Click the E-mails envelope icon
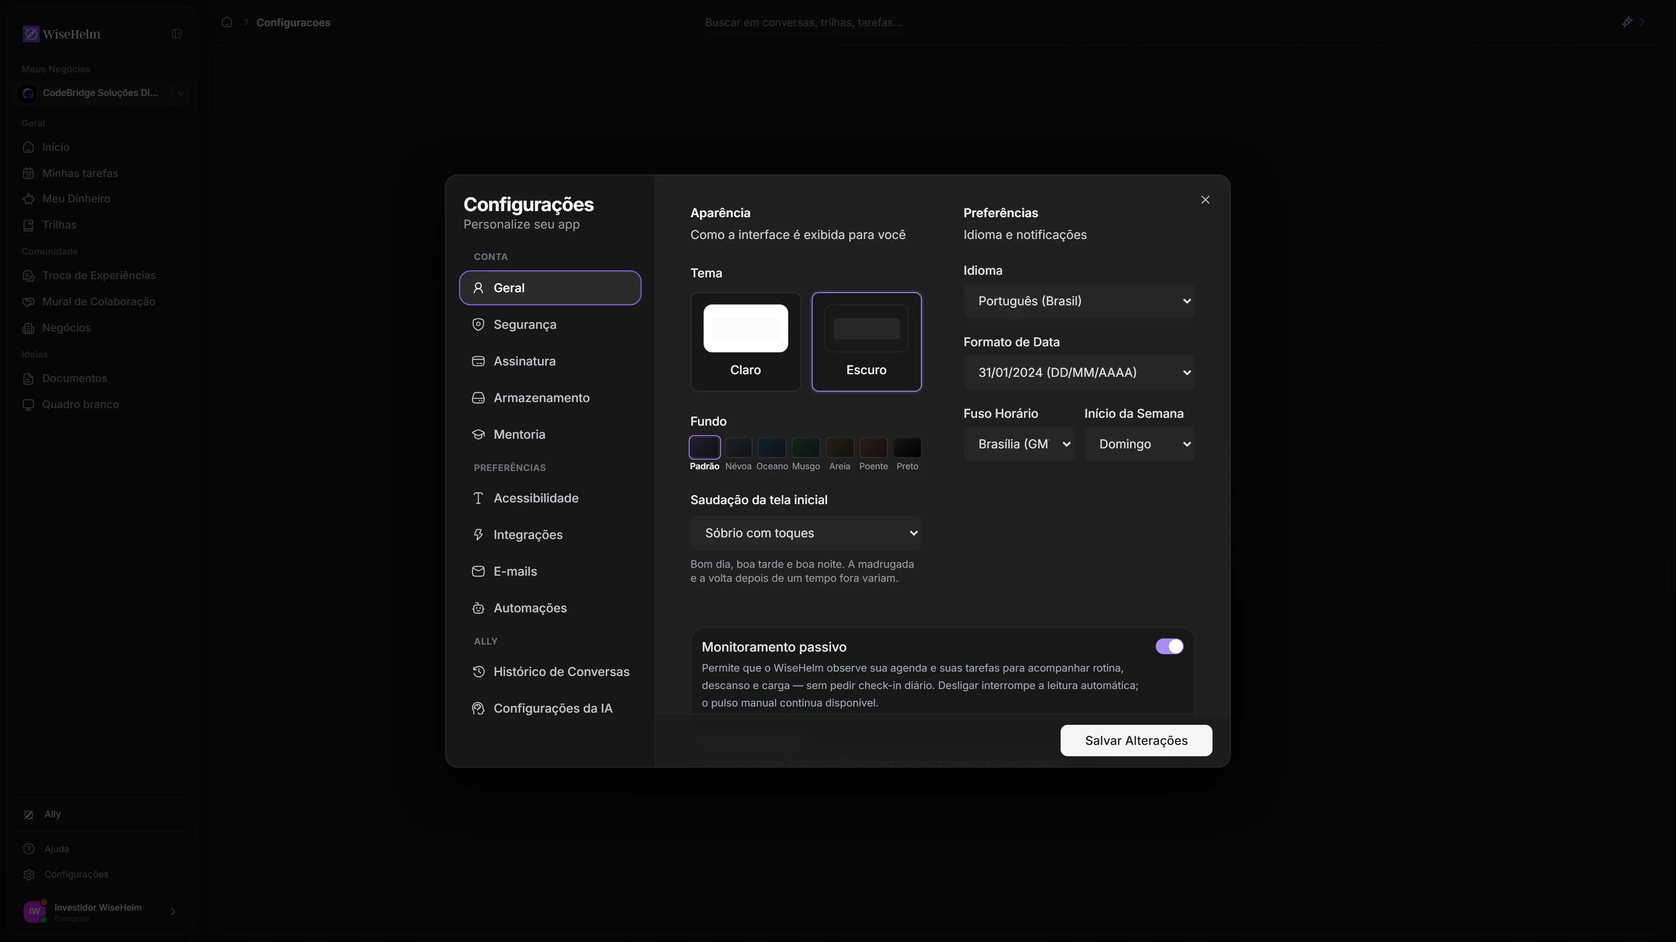Screen dimensions: 1676x942 pos(478,571)
